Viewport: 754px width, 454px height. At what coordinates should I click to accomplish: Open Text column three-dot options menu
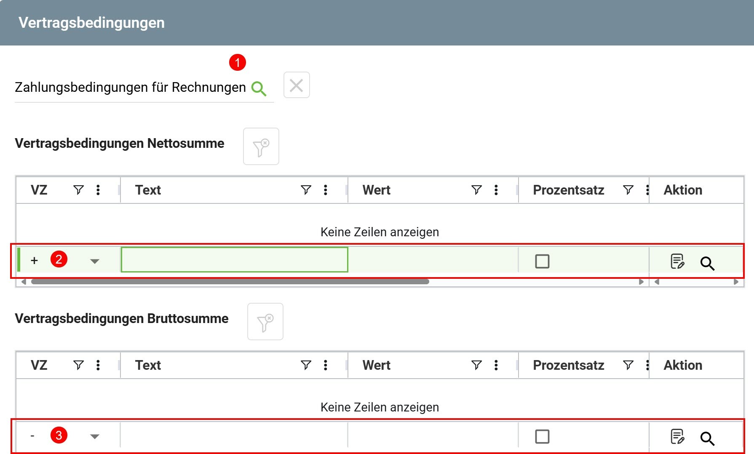325,190
